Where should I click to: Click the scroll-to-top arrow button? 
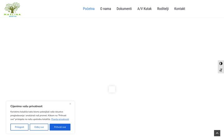(217, 133)
